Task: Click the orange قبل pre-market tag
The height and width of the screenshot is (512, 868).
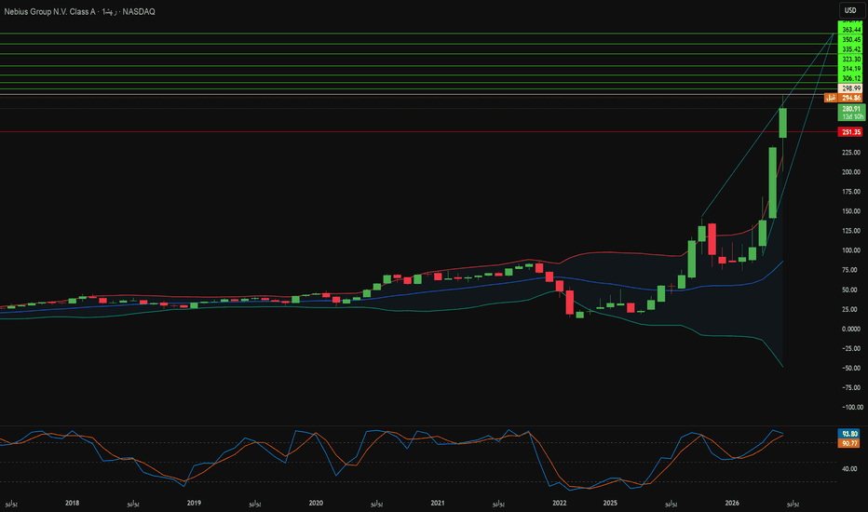Action: (831, 98)
